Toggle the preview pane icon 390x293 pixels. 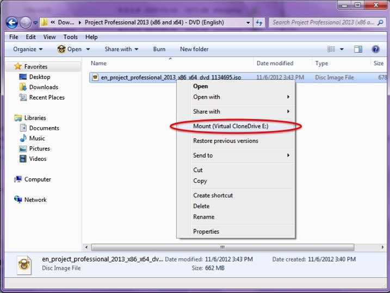(x=358, y=49)
